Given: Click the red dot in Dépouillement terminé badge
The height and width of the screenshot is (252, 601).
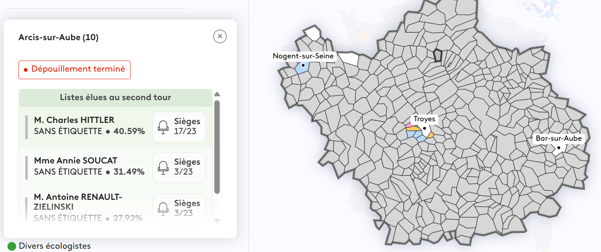Looking at the screenshot, I should coord(26,70).
